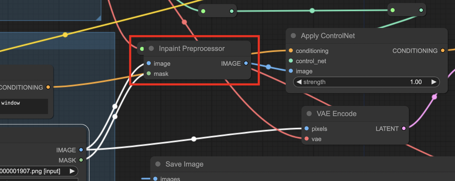The image size is (455, 181).
Task: Click Inpaint Preprocessor's mask input port
Action: (149, 74)
